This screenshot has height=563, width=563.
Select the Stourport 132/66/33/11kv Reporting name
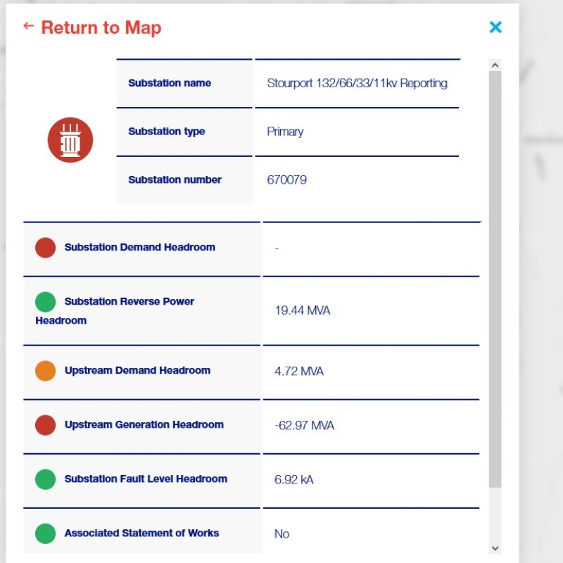[357, 83]
